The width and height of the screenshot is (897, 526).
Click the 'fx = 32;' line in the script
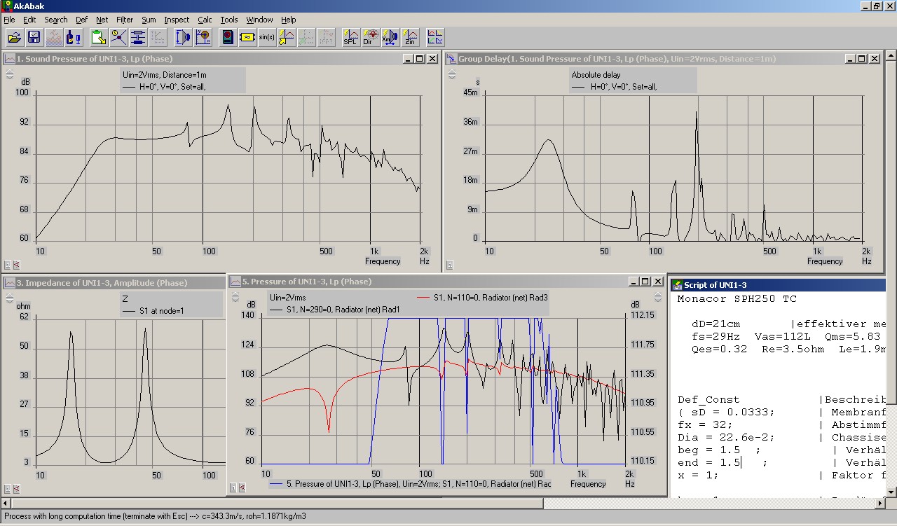point(704,424)
